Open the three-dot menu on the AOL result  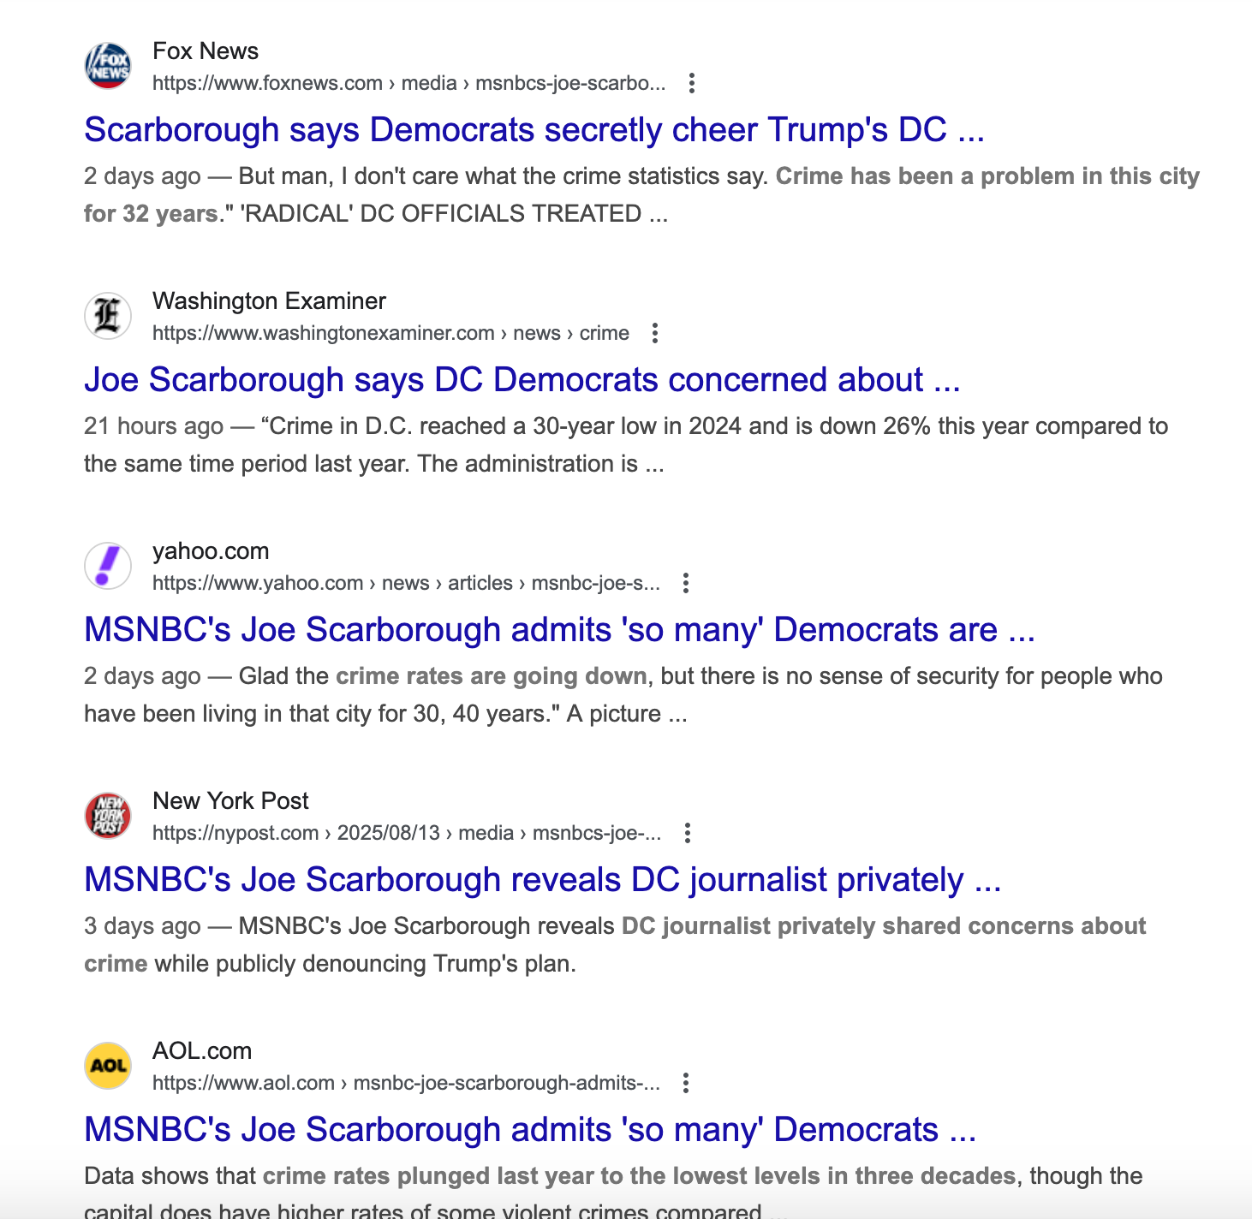(686, 1082)
